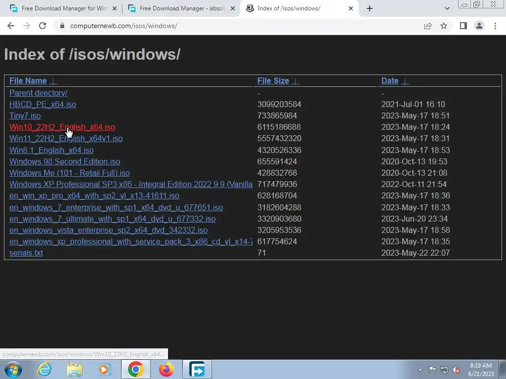Image resolution: width=506 pixels, height=379 pixels.
Task: Reload the current page
Action: point(42,26)
